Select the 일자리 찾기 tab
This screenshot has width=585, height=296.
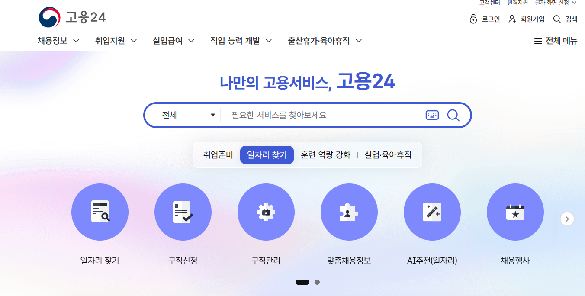point(267,155)
